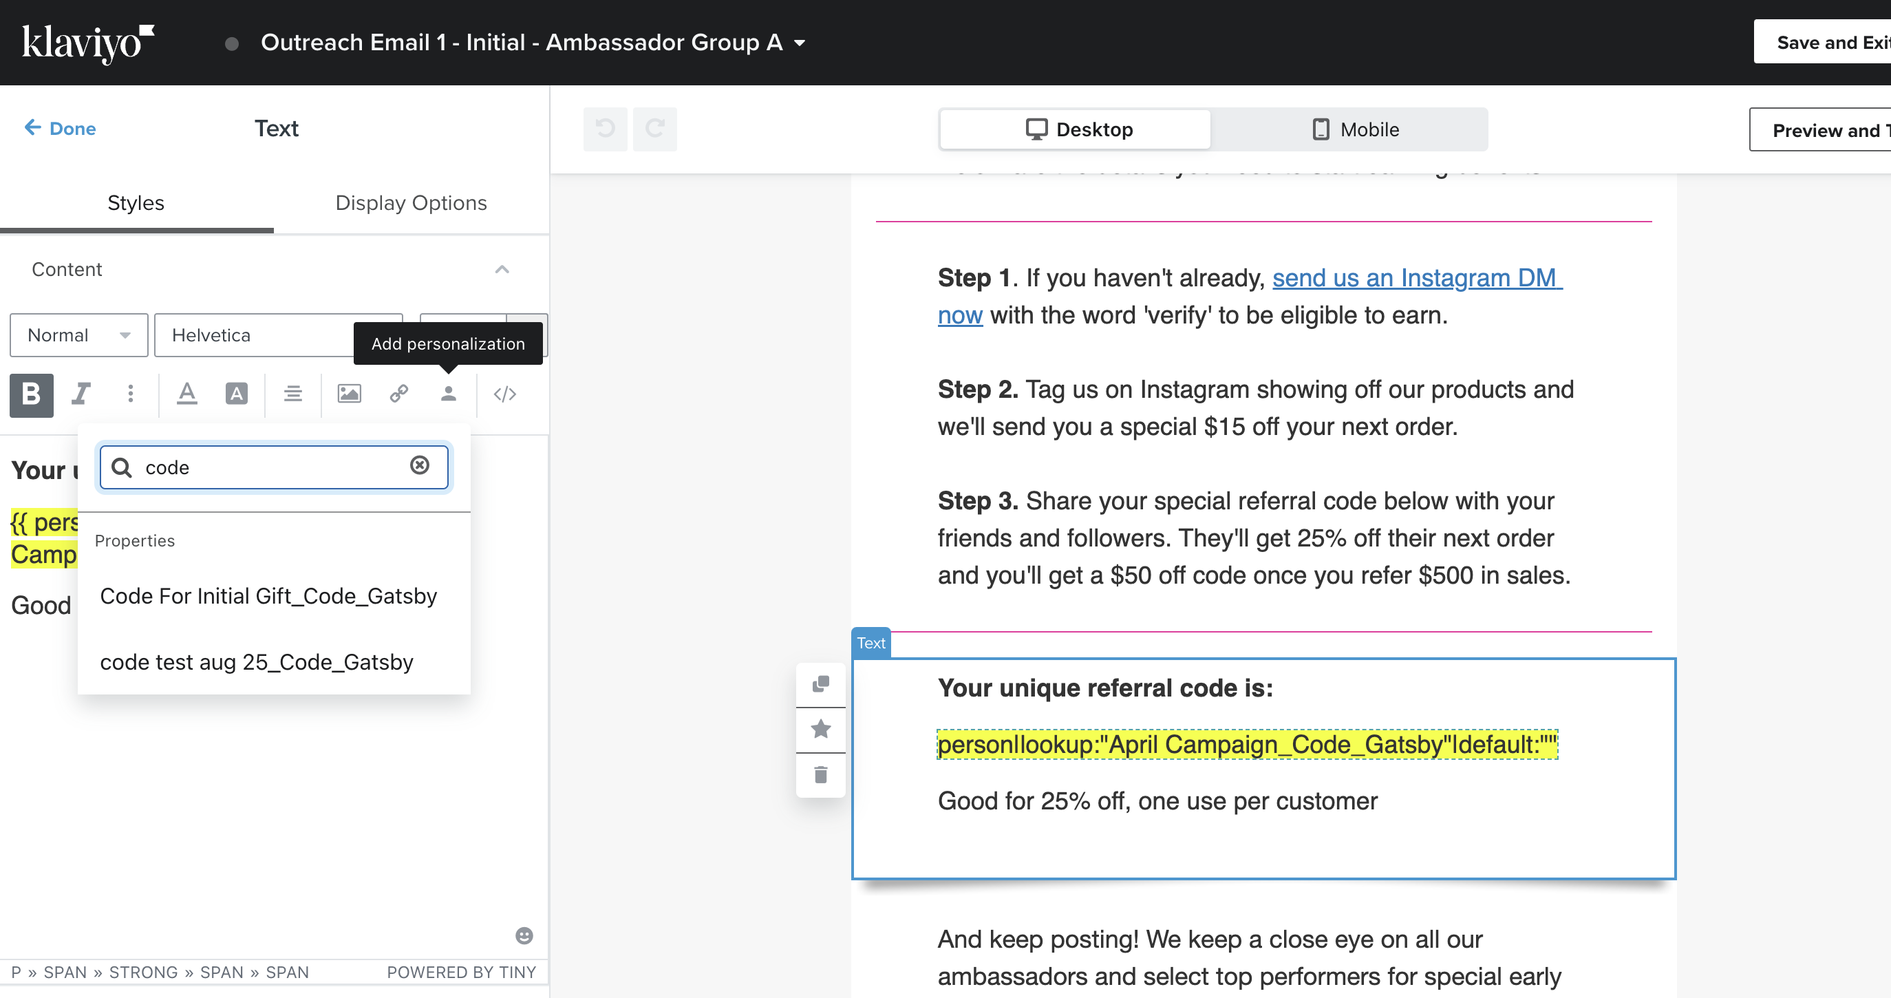The image size is (1891, 998).
Task: Click the Add personalization person icon
Action: click(x=449, y=394)
